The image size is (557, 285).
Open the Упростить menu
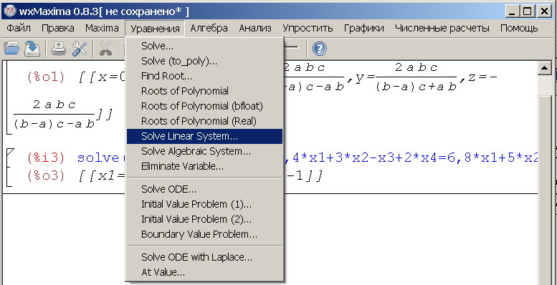(x=308, y=28)
